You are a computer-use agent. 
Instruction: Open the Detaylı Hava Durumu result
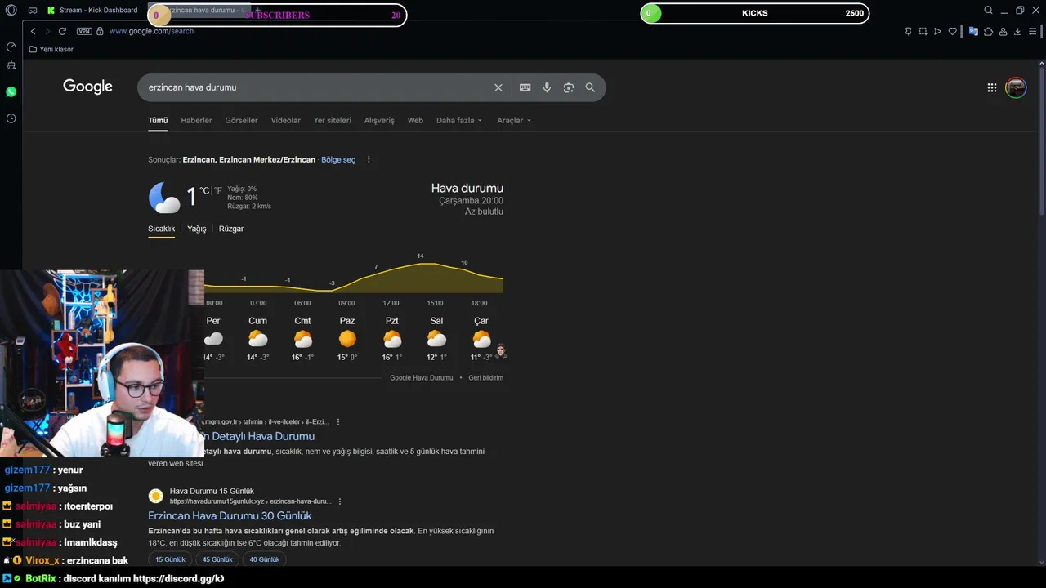click(259, 436)
